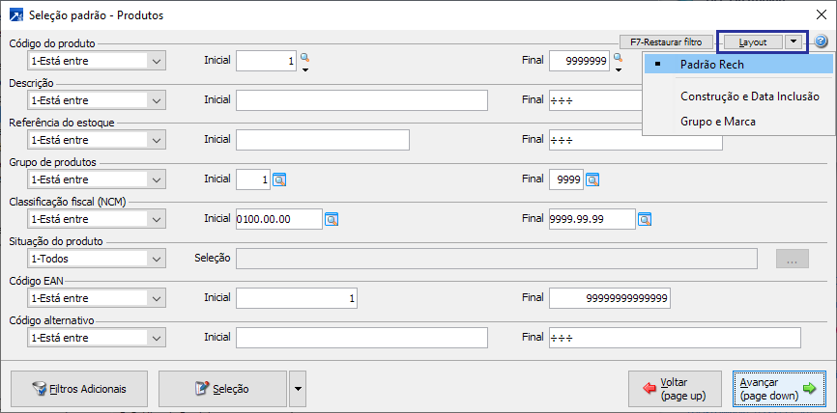Choose Construção e Data Inclusão layout
The height and width of the screenshot is (413, 837).
(749, 96)
